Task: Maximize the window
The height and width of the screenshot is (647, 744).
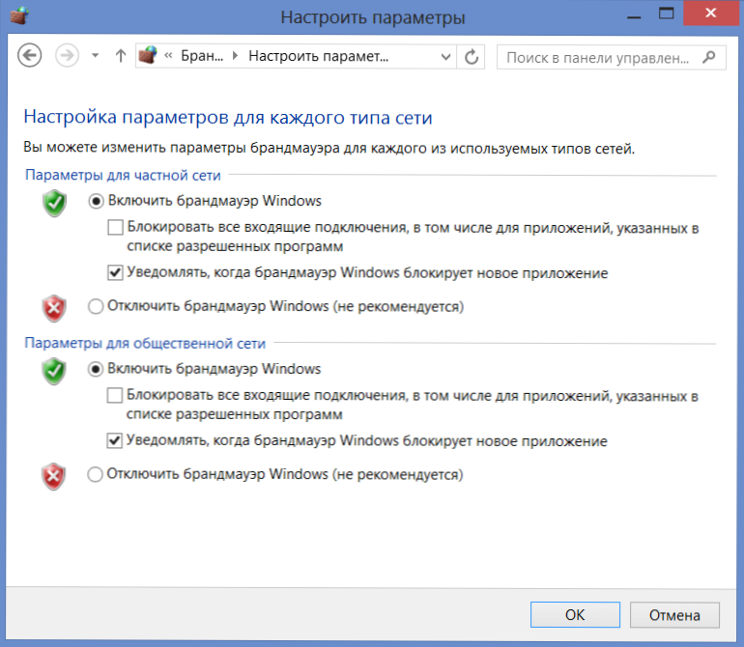Action: tap(666, 14)
